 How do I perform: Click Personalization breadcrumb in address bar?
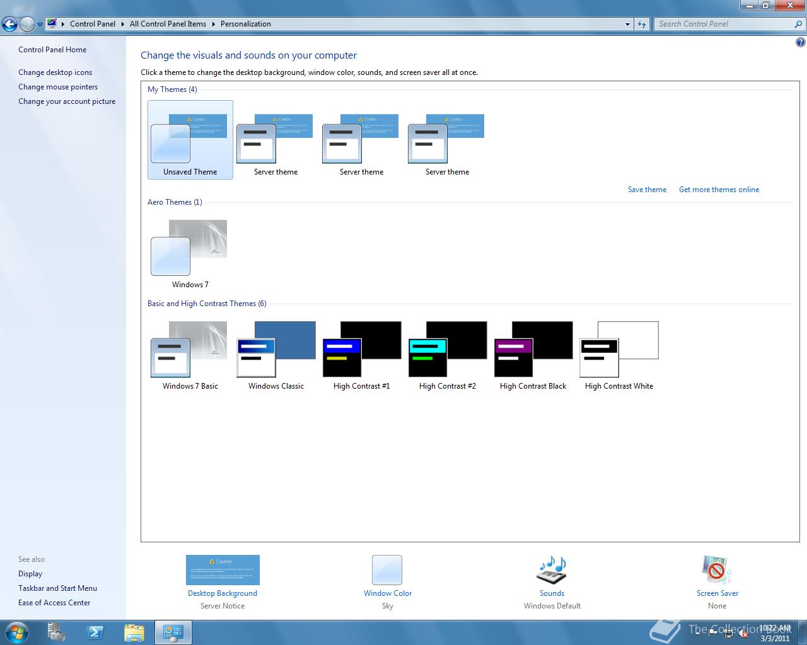click(246, 24)
